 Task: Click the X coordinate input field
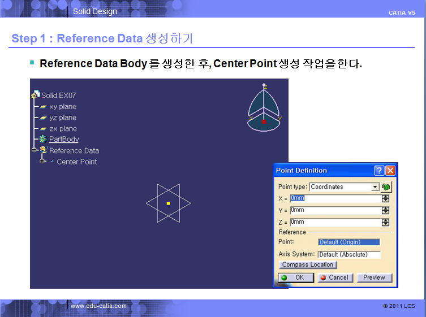coord(336,198)
